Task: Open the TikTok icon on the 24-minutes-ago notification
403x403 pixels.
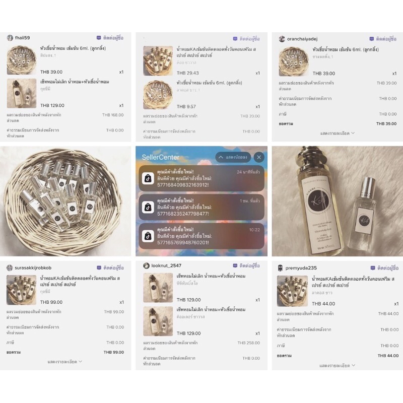Action: [148, 178]
